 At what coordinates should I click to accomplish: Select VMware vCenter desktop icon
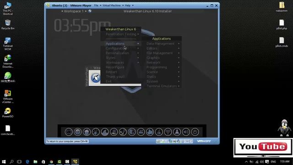click(8, 97)
